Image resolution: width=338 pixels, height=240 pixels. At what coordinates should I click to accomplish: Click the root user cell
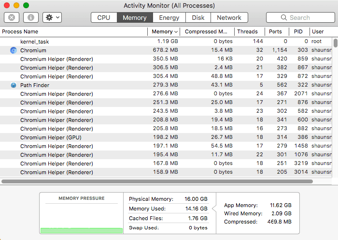316,41
